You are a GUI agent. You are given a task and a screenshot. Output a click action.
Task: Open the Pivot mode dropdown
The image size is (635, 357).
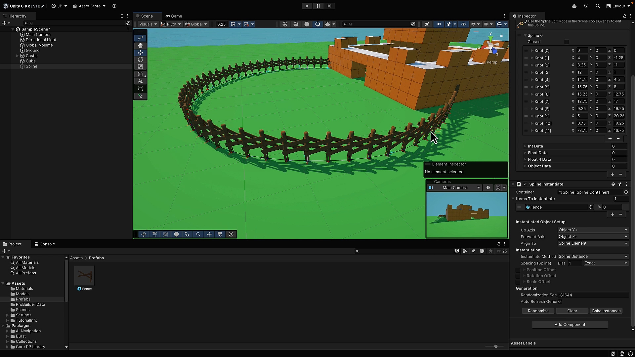coord(171,24)
